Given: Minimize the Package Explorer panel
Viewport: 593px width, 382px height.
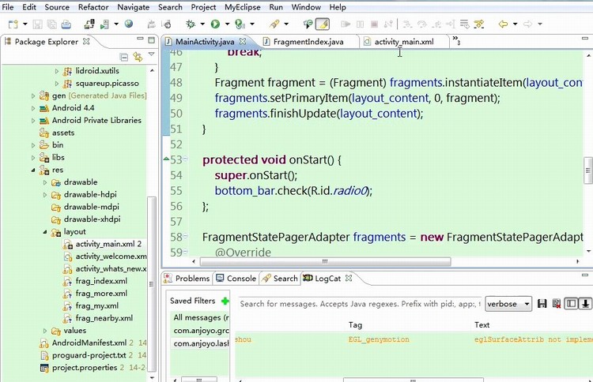Looking at the screenshot, I should coord(140,39).
